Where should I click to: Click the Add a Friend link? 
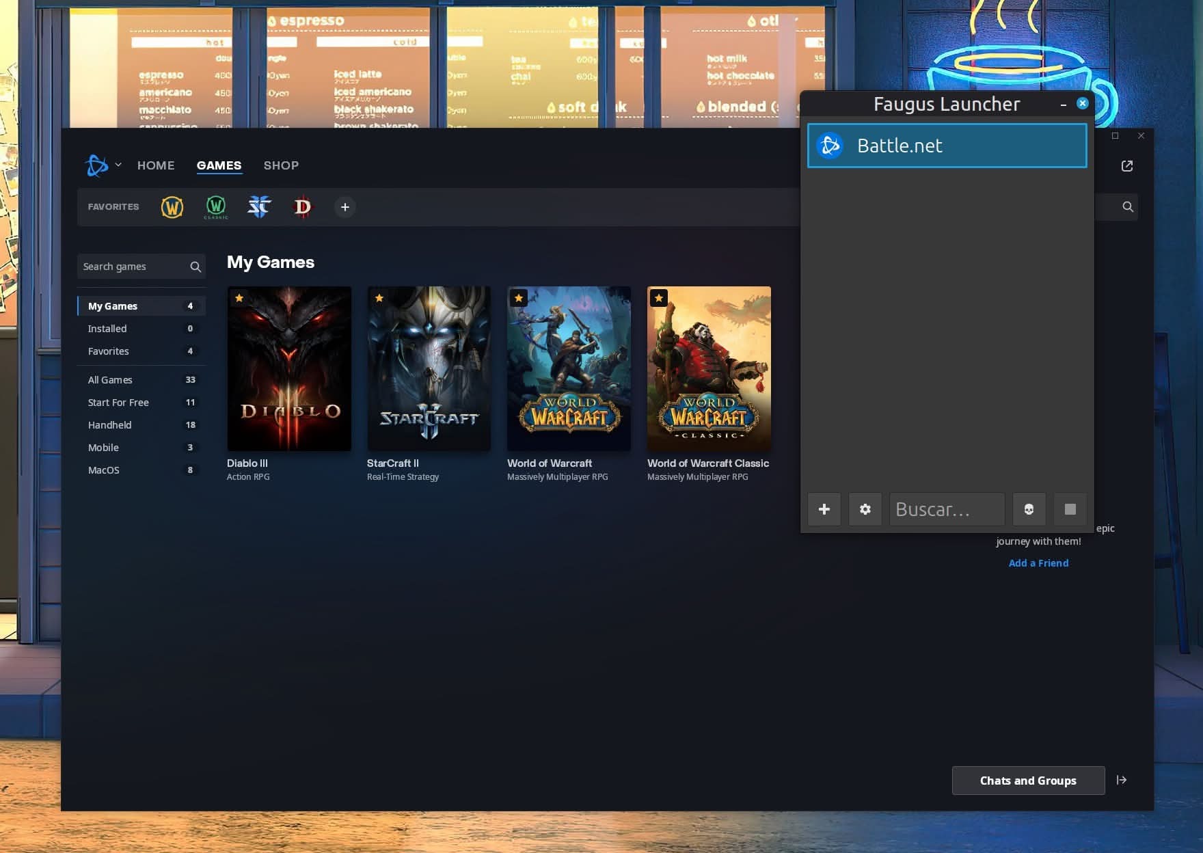click(x=1038, y=563)
